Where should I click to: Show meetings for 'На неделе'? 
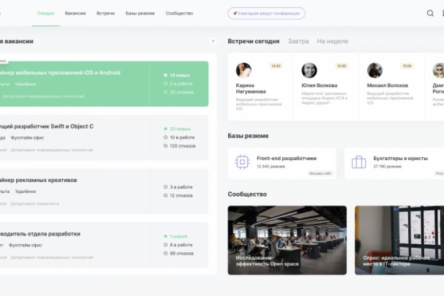[332, 41]
